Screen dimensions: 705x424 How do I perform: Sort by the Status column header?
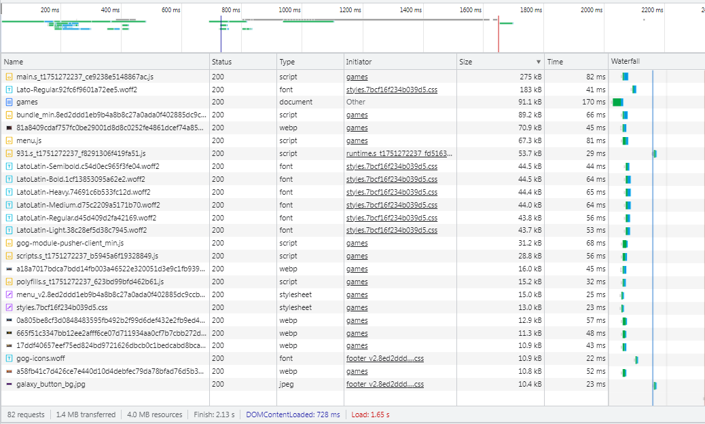point(242,62)
